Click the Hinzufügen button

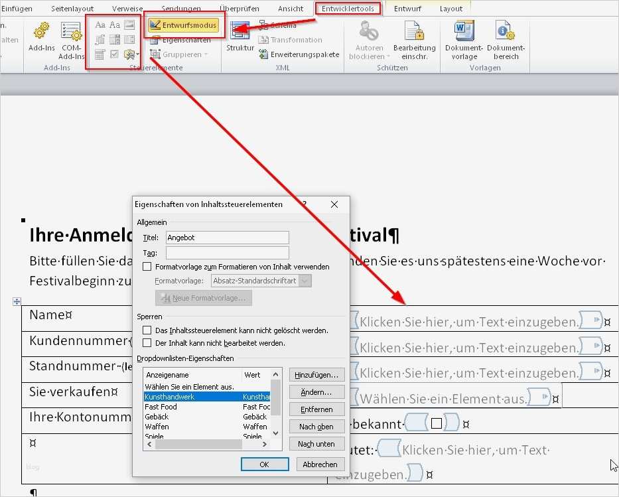pos(316,374)
